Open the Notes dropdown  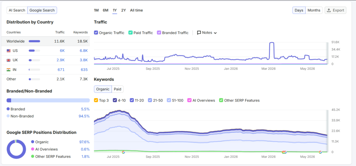207,33
